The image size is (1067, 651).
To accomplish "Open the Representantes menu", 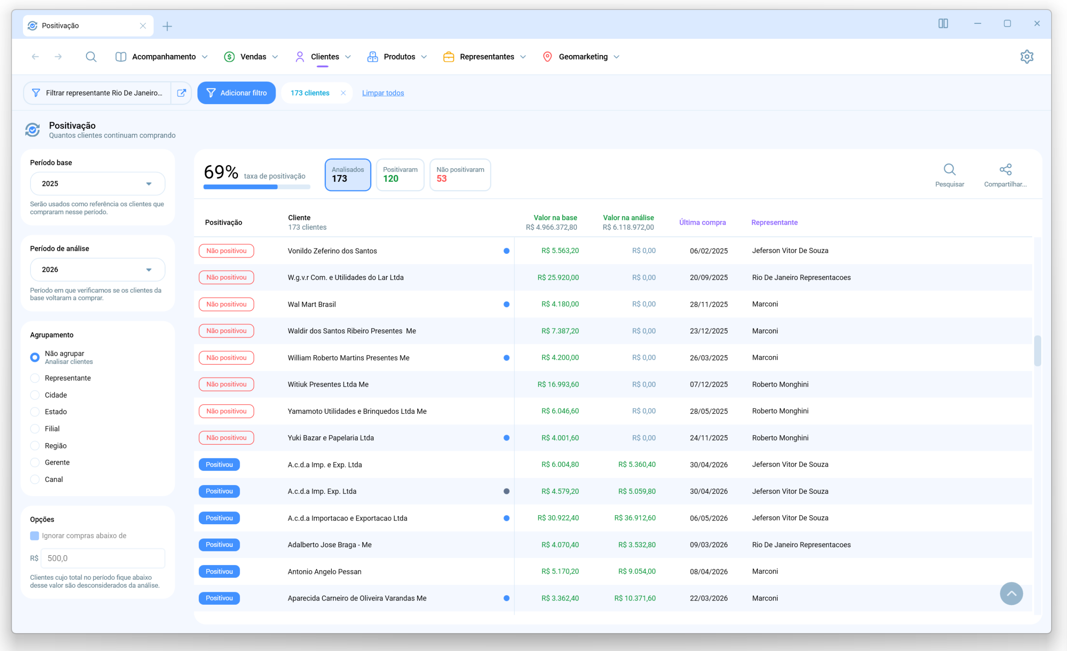I will (485, 57).
